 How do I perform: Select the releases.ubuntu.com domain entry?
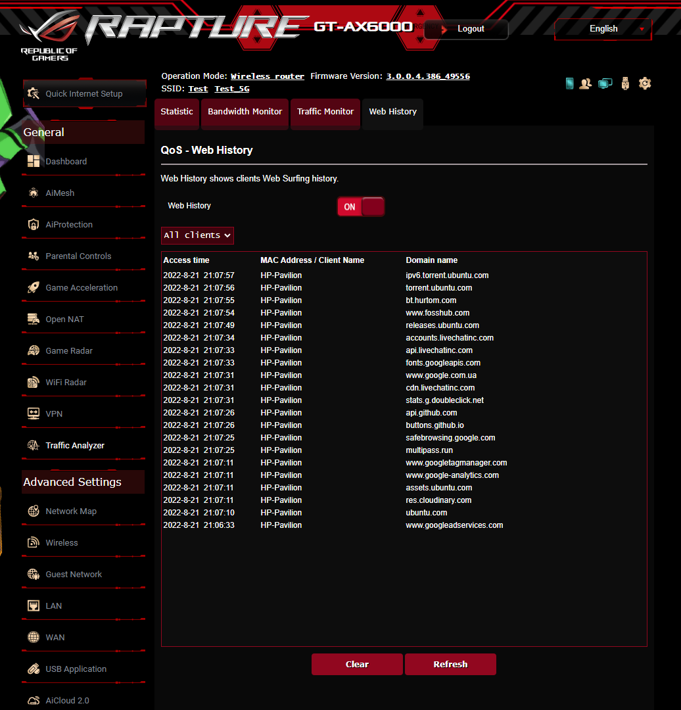click(x=442, y=325)
